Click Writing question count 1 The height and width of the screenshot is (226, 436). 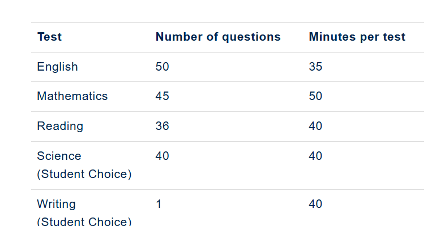[x=159, y=204]
